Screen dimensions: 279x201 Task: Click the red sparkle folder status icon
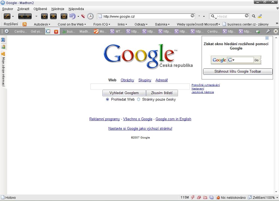(x=205, y=197)
